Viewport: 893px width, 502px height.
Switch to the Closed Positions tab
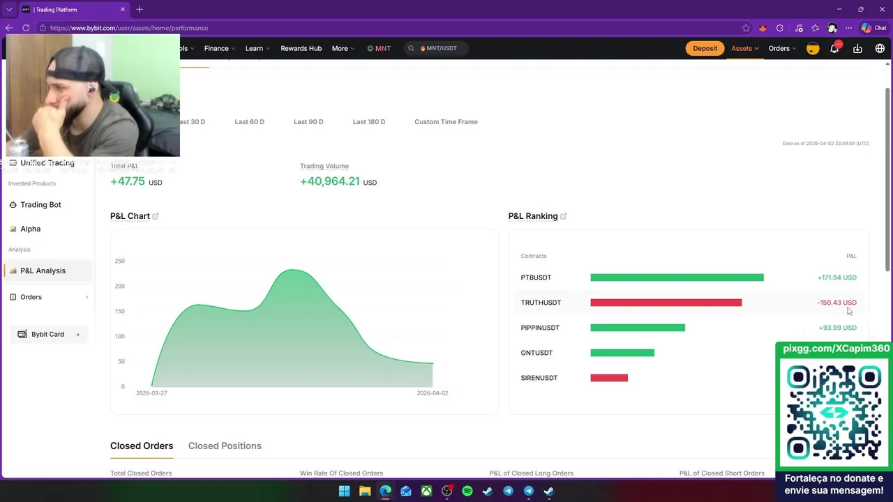point(225,446)
